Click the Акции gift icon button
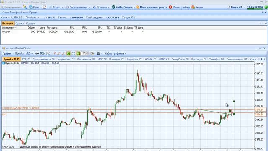Image resolution: width=268 pixels, height=151 pixels. tap(197, 7)
